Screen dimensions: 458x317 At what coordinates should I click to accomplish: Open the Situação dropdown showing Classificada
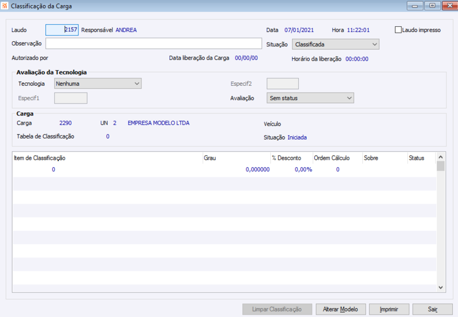[335, 45]
